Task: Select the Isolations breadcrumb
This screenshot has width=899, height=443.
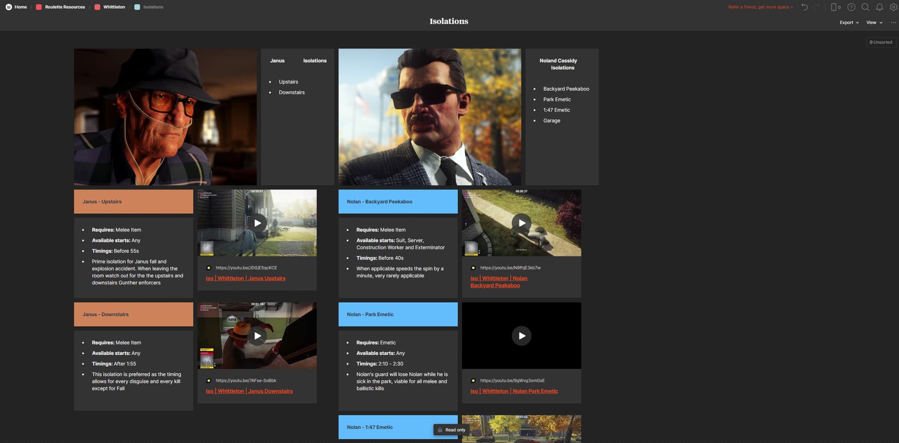Action: 153,7
